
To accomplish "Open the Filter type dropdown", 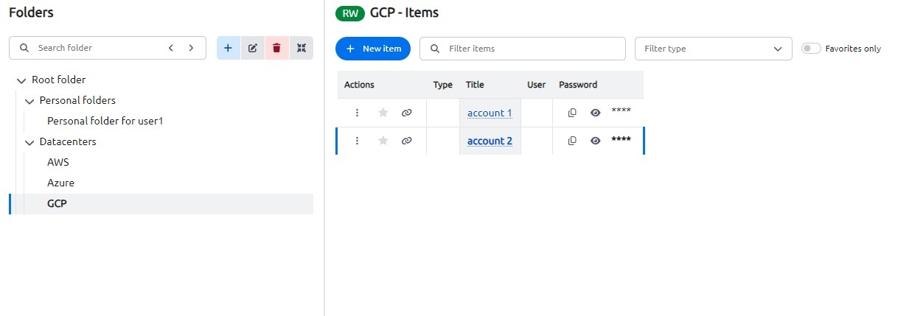I will [x=713, y=49].
